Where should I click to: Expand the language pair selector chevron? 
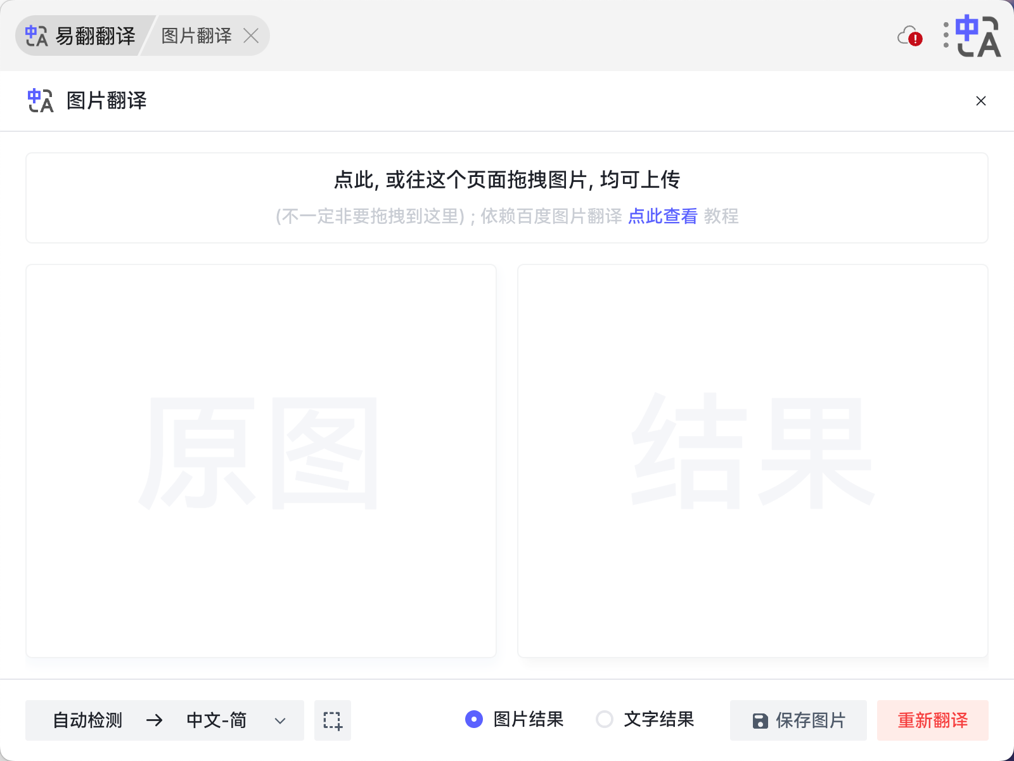279,721
